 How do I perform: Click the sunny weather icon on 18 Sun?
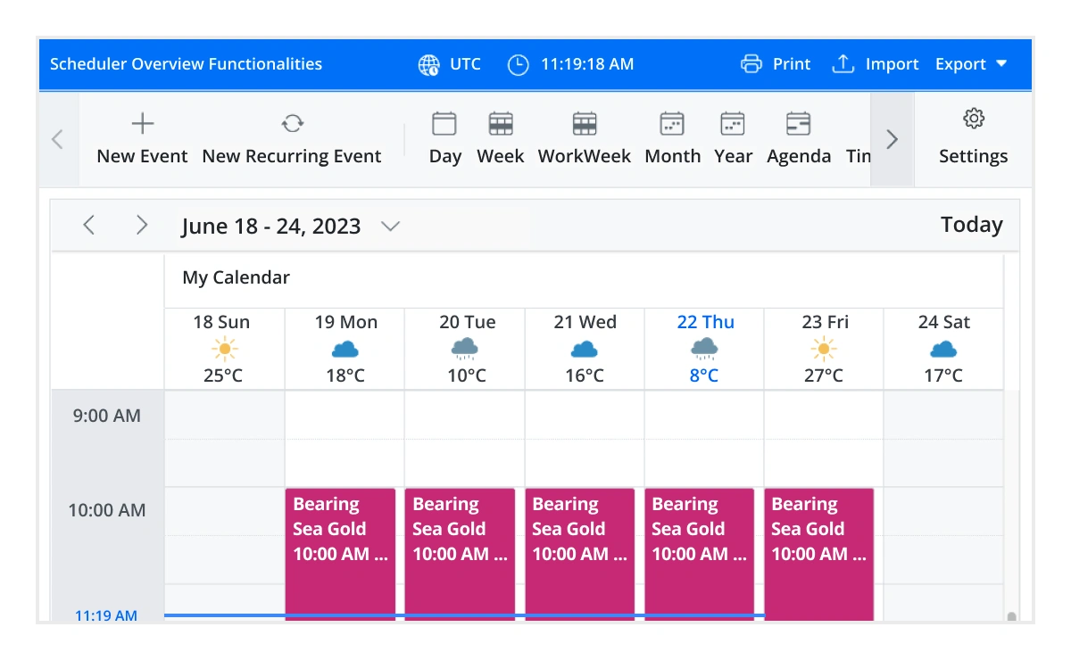point(224,349)
